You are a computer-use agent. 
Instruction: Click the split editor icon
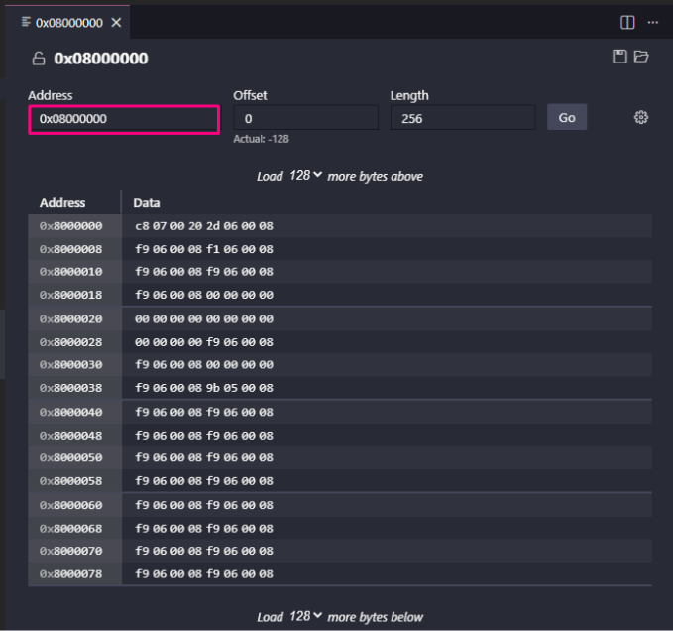pyautogui.click(x=627, y=23)
